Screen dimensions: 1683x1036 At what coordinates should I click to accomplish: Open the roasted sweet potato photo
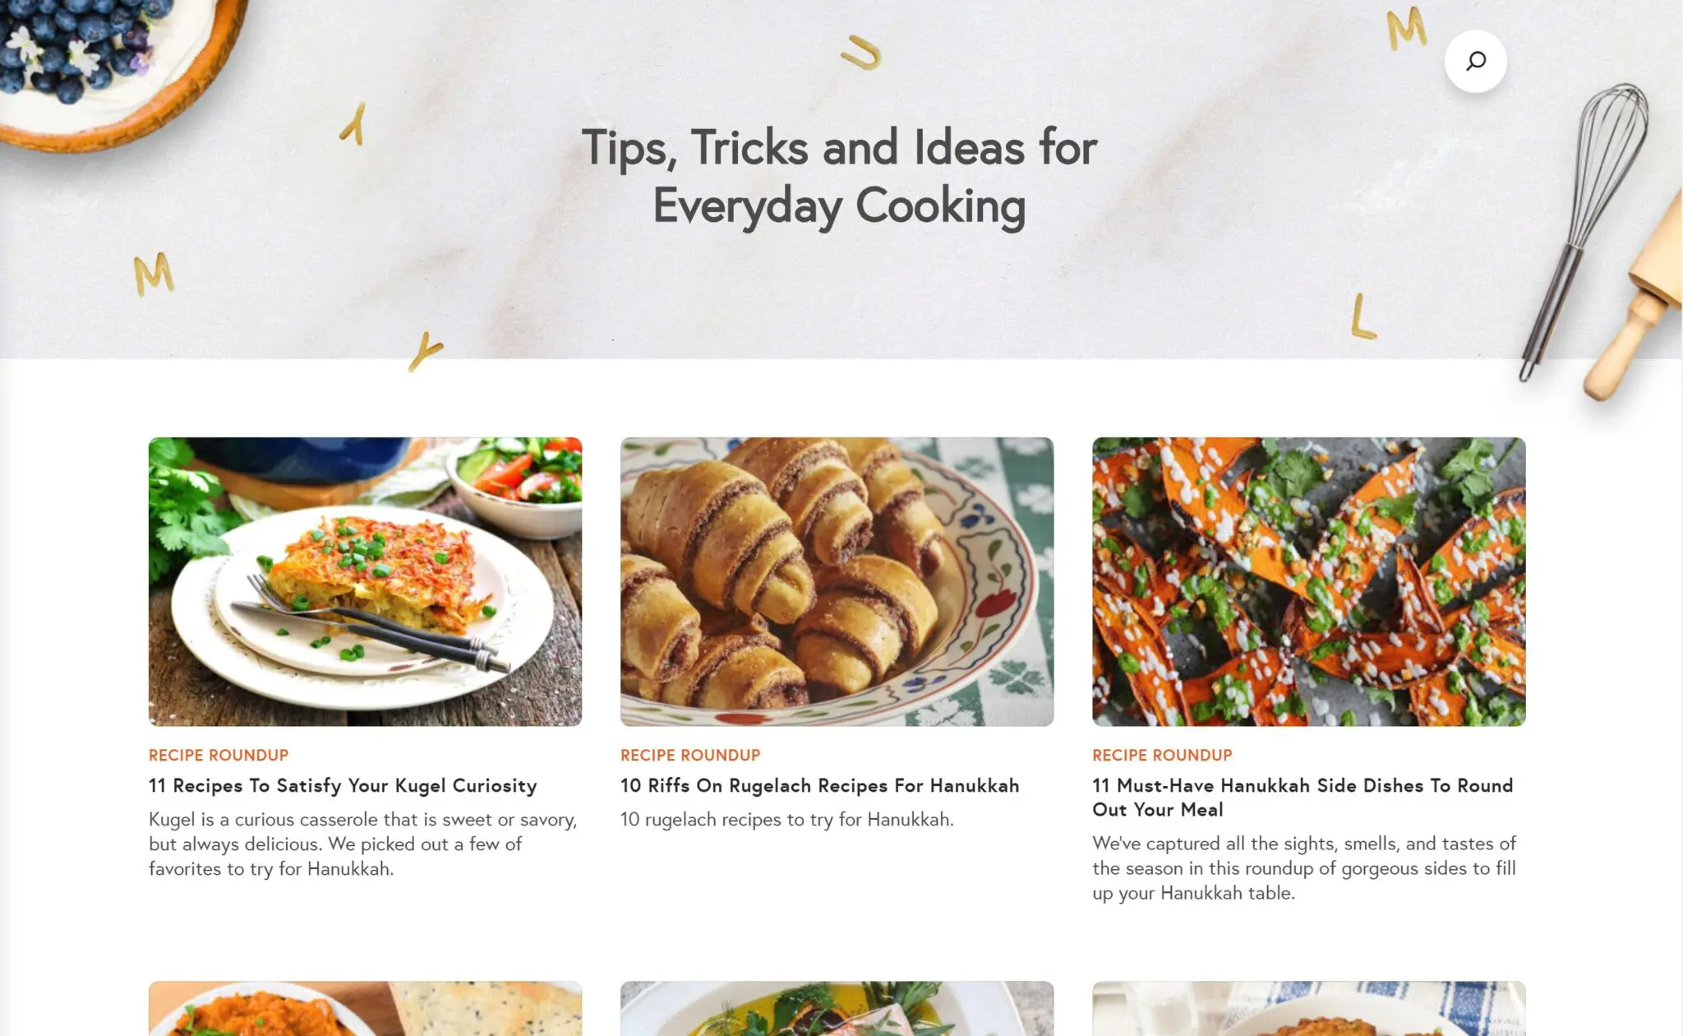(x=1308, y=581)
